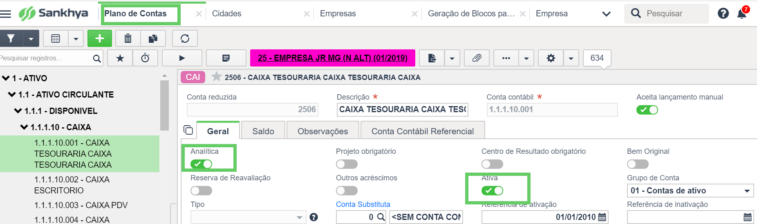Click the green add new record button
This screenshot has width=757, height=224.
pyautogui.click(x=99, y=38)
